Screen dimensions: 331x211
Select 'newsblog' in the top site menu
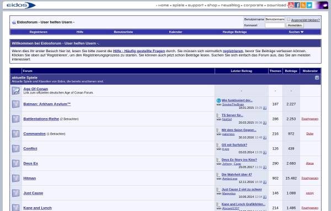(230, 5)
